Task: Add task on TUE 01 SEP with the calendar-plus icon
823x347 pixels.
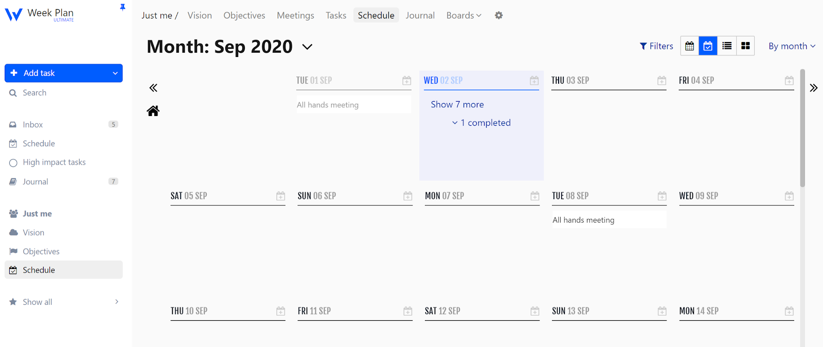Action: tap(407, 81)
